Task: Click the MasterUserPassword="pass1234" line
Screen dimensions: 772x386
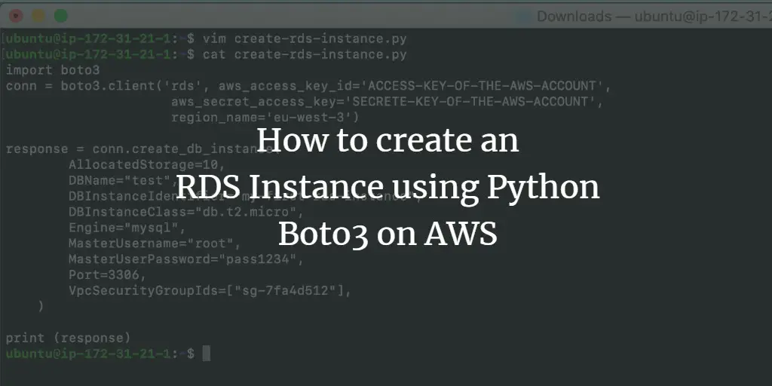Action: tap(186, 259)
